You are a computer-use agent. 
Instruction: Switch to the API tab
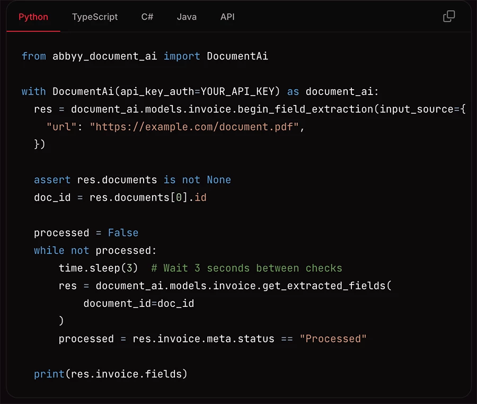[x=227, y=17]
